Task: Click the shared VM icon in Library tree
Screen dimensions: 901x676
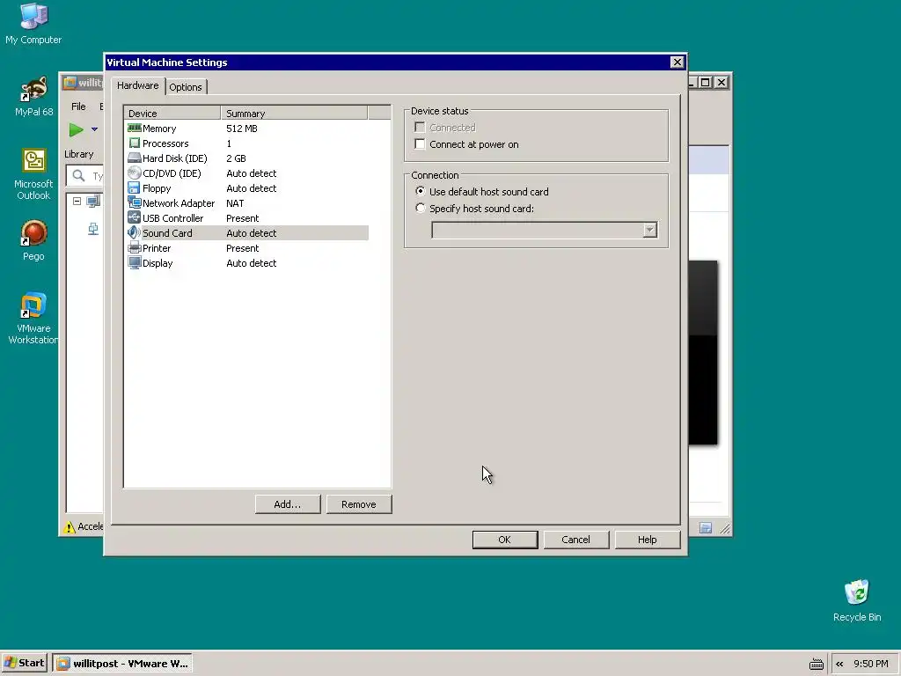Action: (93, 229)
